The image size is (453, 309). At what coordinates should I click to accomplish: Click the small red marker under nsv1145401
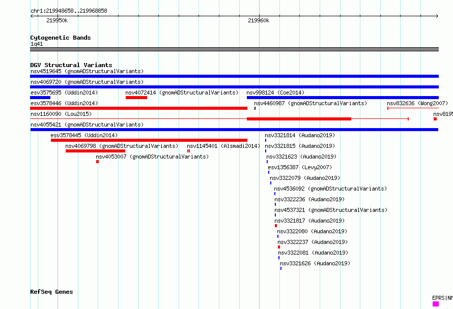(x=188, y=151)
